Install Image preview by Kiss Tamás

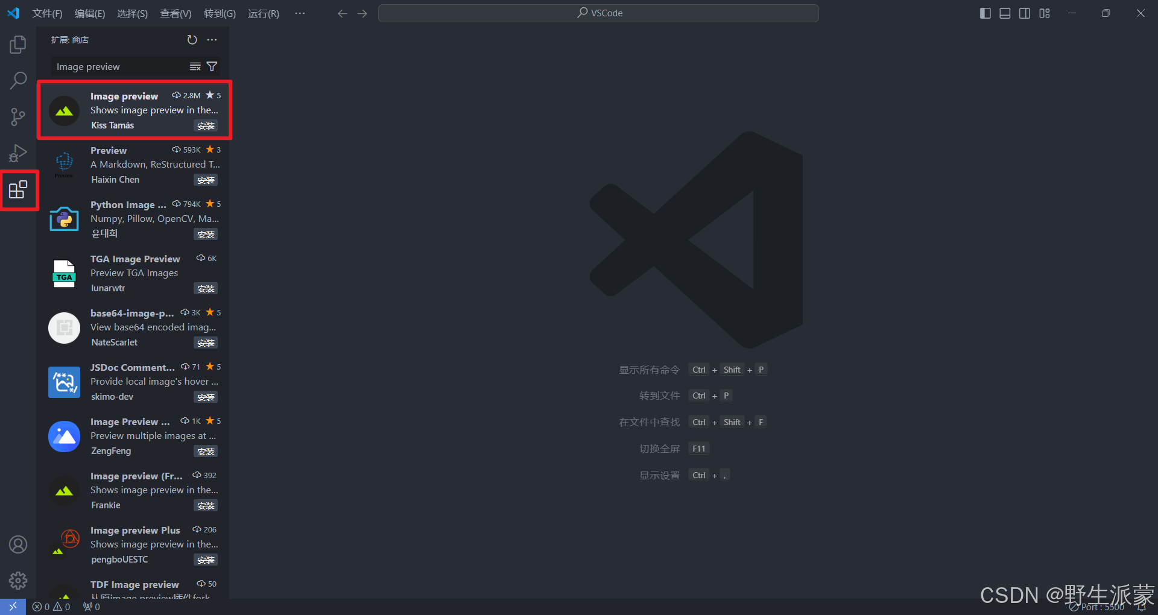(x=206, y=125)
